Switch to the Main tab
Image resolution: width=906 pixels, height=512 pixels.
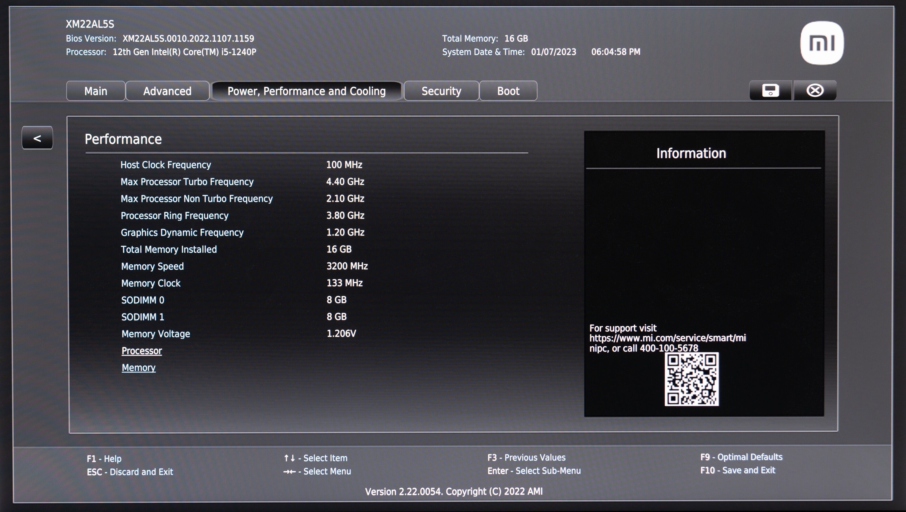pyautogui.click(x=96, y=91)
